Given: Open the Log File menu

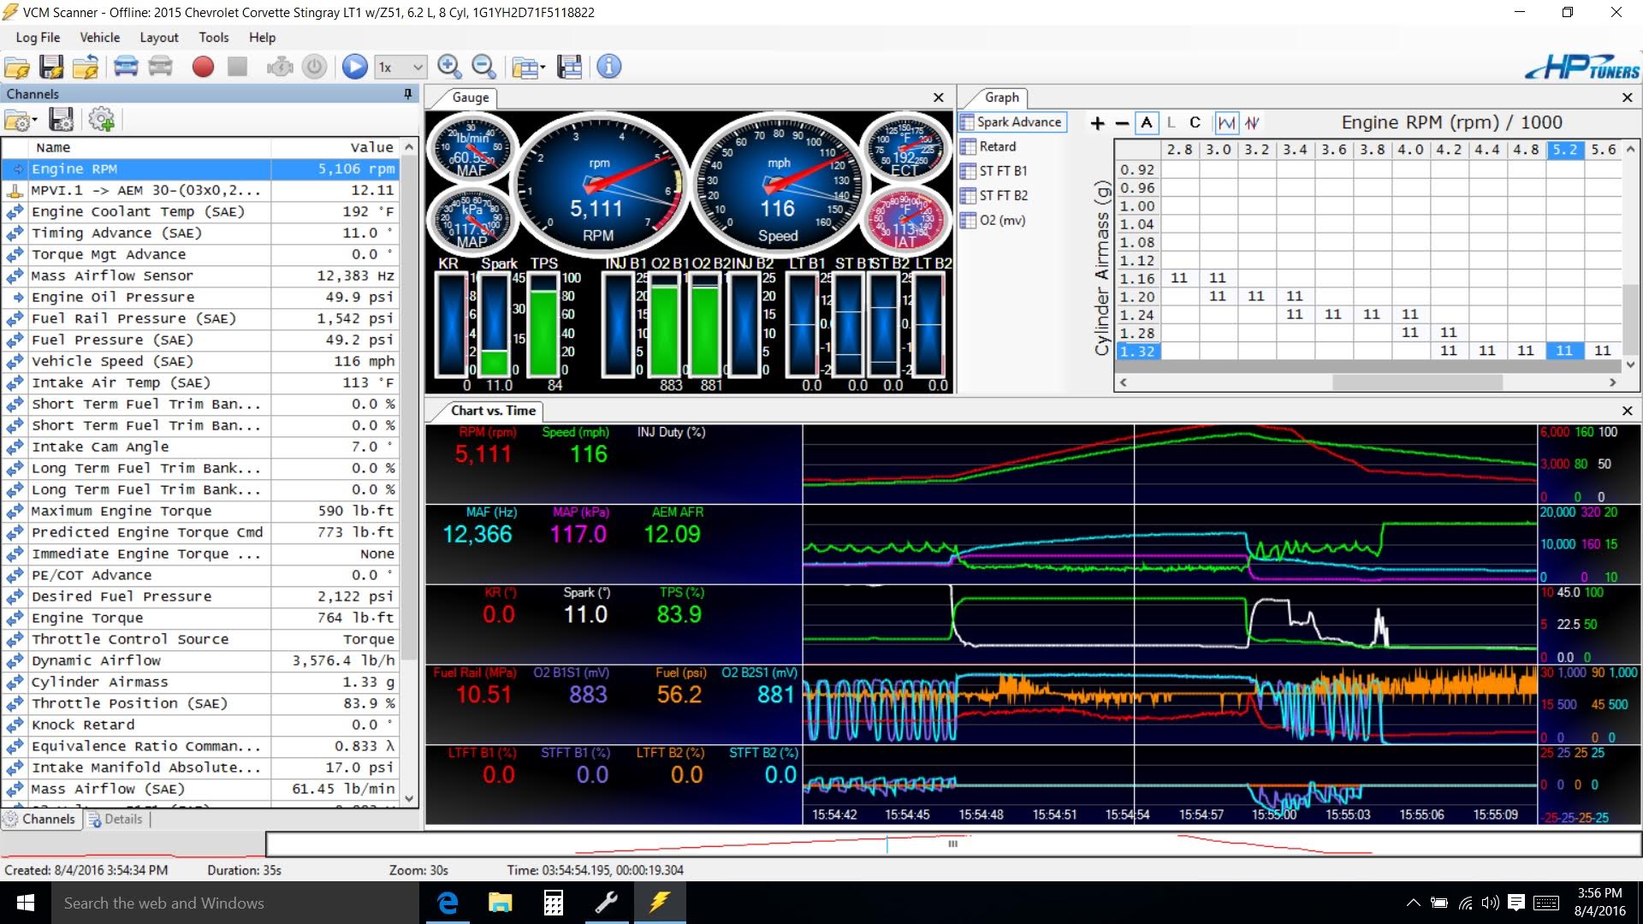Looking at the screenshot, I should coord(38,38).
